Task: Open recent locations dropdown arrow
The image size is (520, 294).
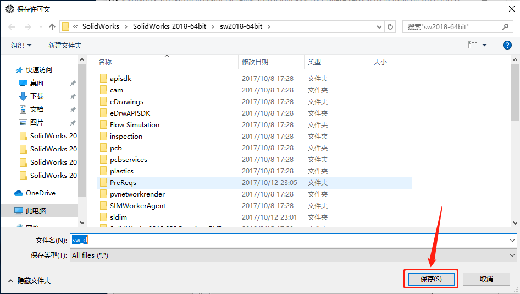Action: 41,27
